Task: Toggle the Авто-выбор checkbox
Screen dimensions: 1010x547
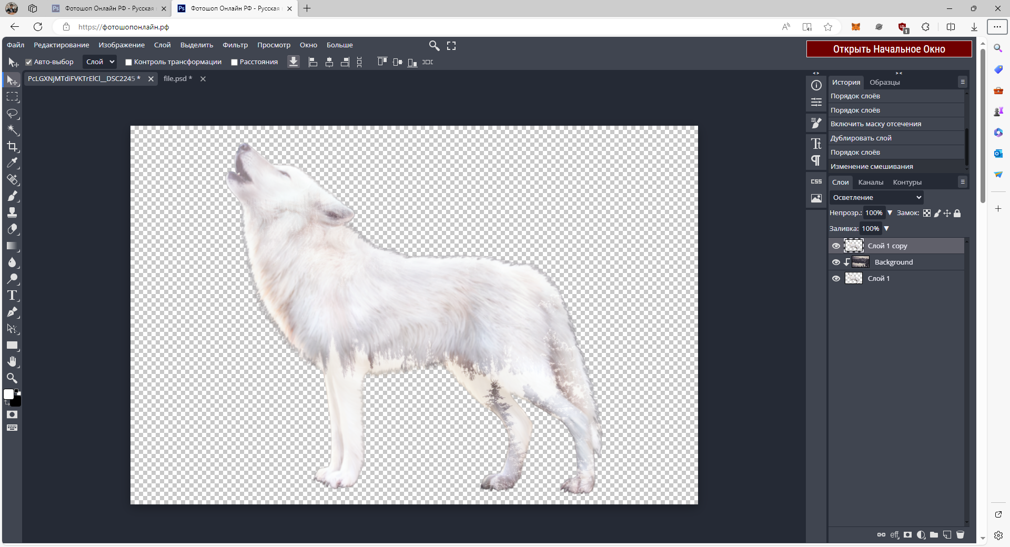Action: 29,62
